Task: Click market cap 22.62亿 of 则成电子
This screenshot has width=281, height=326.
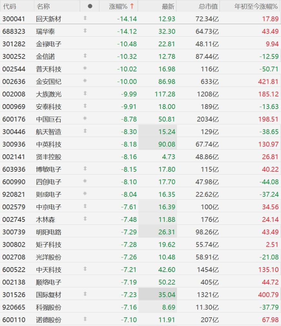Action: click(207, 194)
